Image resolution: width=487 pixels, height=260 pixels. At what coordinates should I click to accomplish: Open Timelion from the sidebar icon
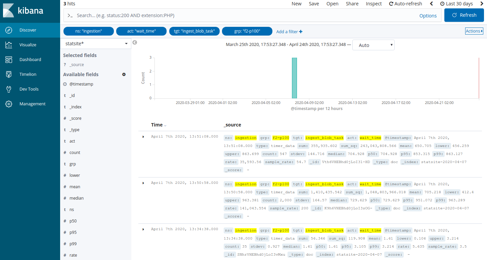pyautogui.click(x=9, y=74)
